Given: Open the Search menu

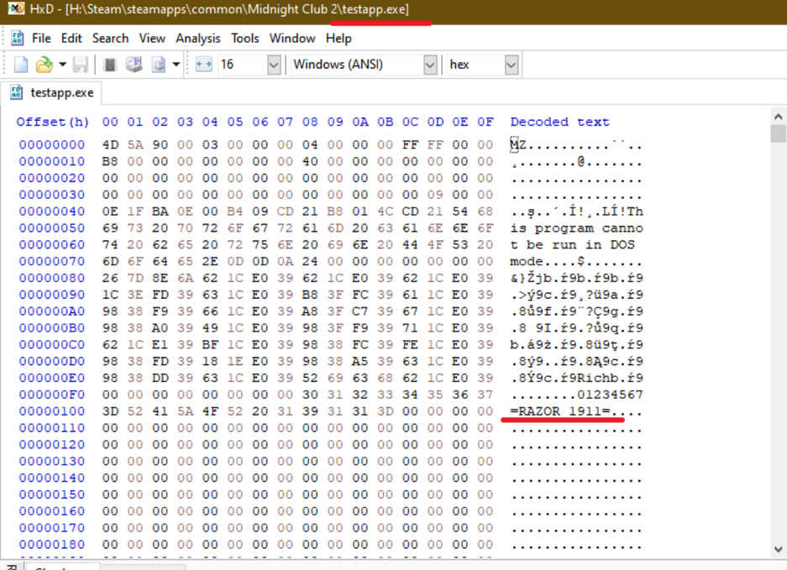Looking at the screenshot, I should [x=110, y=39].
